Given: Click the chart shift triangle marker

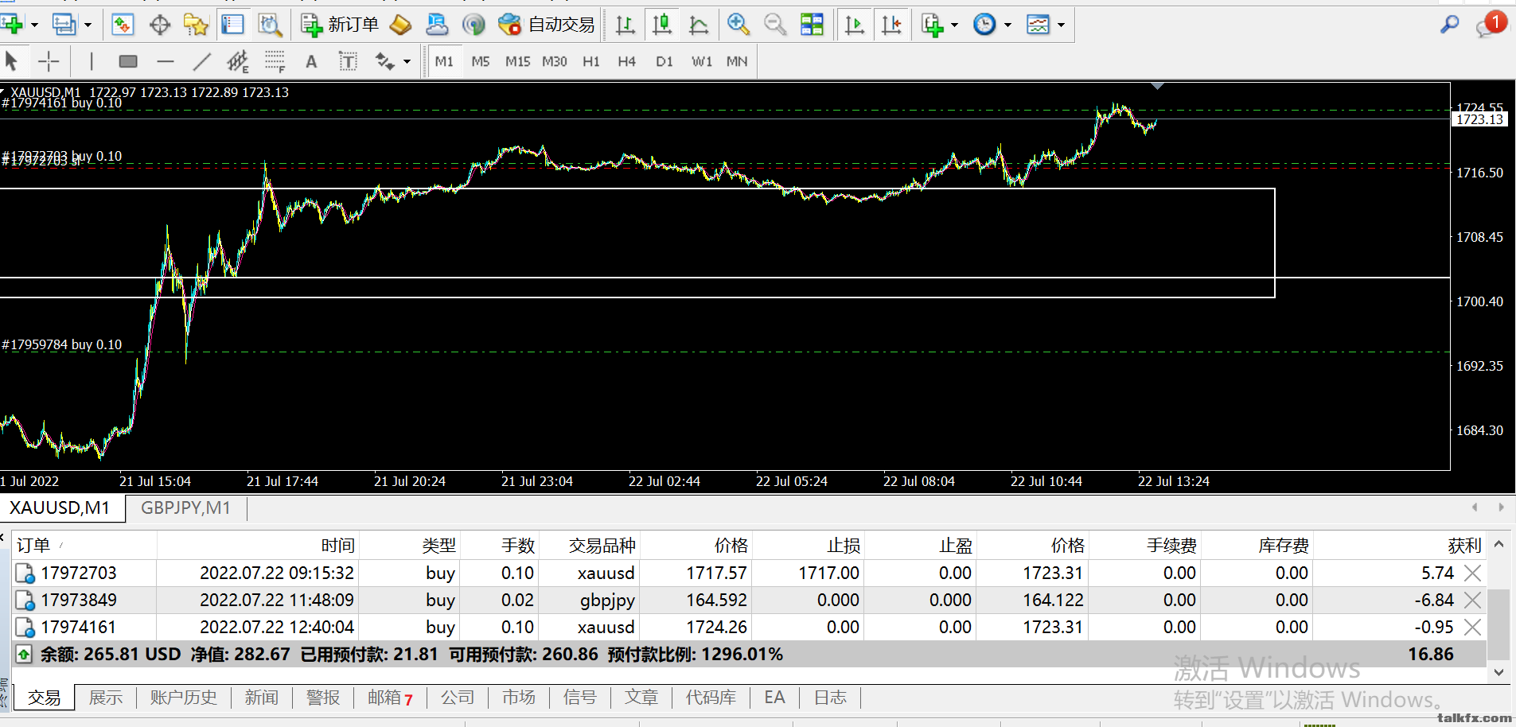Looking at the screenshot, I should (x=1158, y=86).
